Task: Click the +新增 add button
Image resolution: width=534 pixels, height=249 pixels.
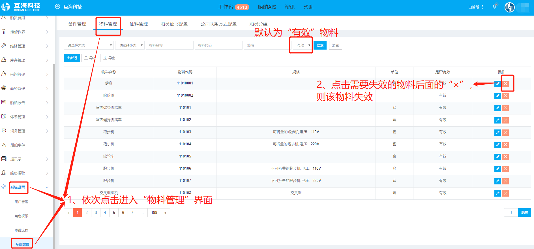Action: [72, 58]
